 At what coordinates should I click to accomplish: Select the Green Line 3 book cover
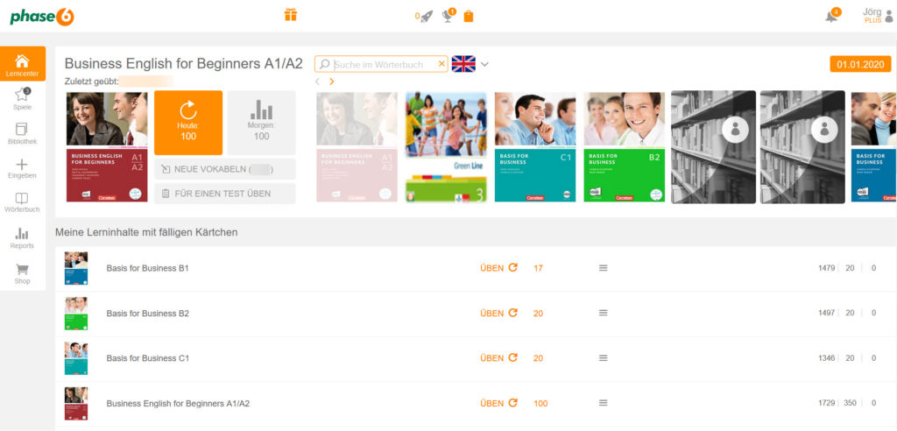[x=446, y=147]
